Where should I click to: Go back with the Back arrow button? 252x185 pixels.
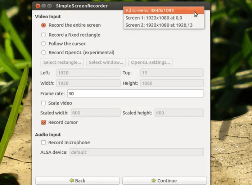[x=77, y=181]
